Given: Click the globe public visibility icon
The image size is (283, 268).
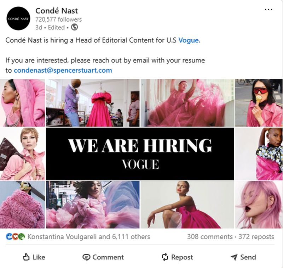Looking at the screenshot, I should click(x=74, y=27).
